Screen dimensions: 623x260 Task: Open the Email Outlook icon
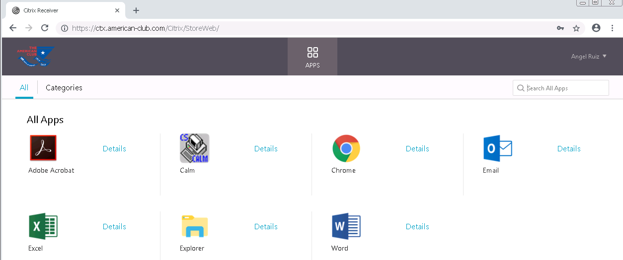(x=498, y=148)
